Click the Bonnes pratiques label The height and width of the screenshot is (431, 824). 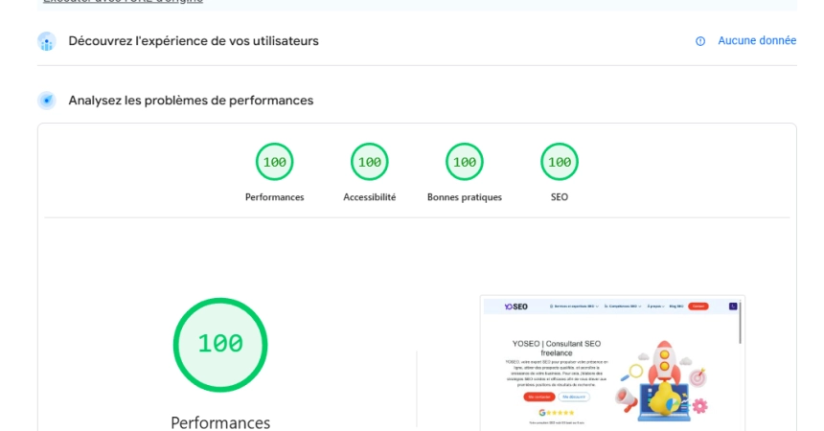(x=465, y=197)
